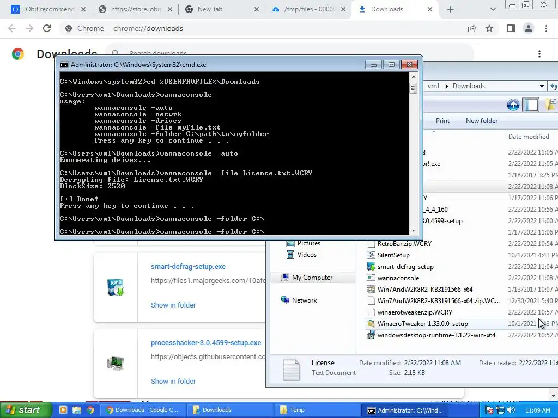Screen dimensions: 558x418
Task: Show processhacker setup in folder
Action: [173, 381]
